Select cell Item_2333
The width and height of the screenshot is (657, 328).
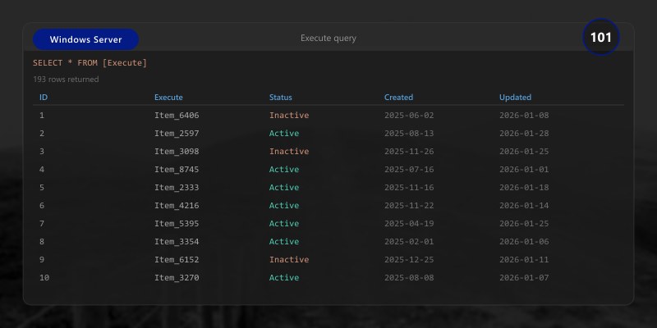(177, 187)
